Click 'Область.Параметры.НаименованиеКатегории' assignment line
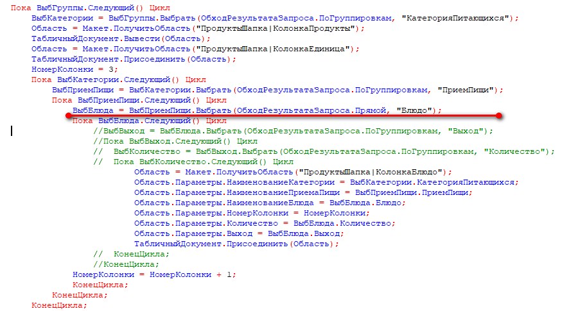The image size is (587, 311). pyautogui.click(x=326, y=182)
